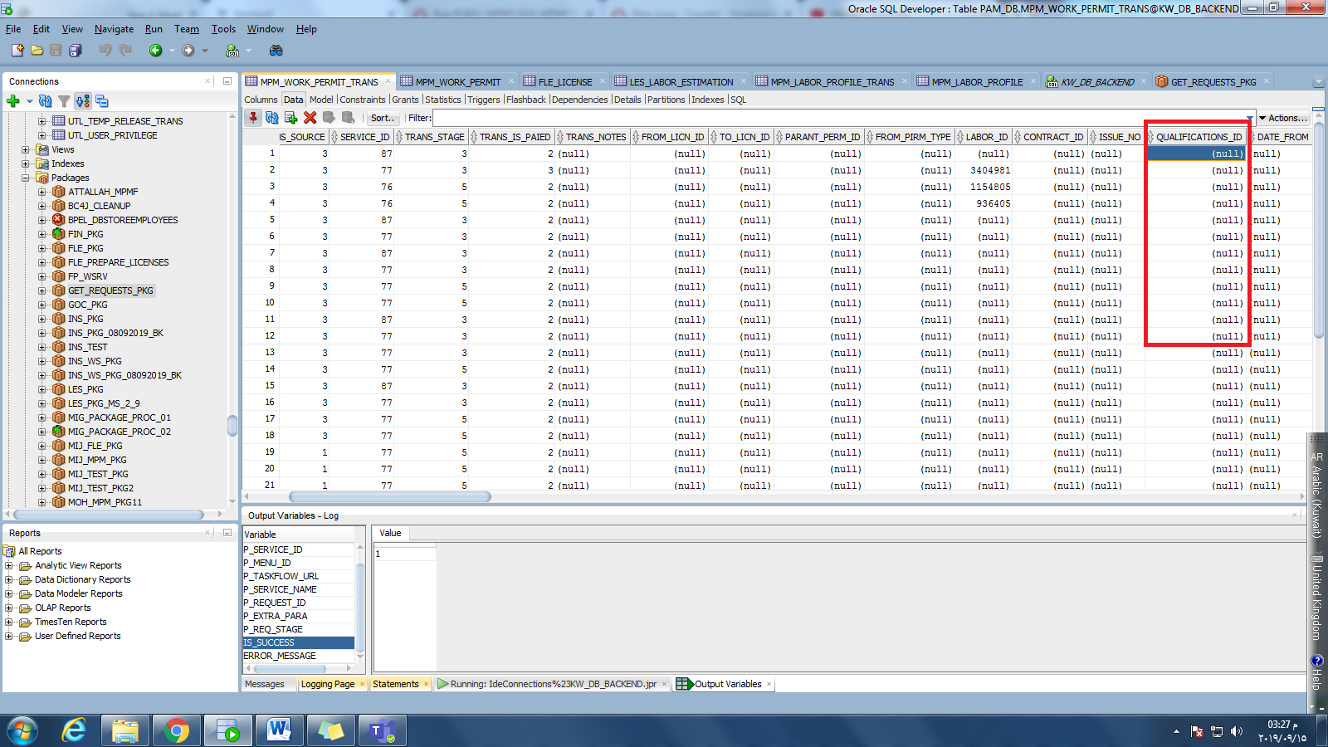
Task: Click the schema browser icon in Connections
Action: click(x=83, y=101)
